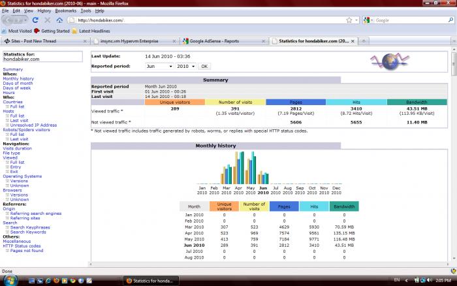
Task: Click the Home icon in the navigation bar
Action: [59, 20]
